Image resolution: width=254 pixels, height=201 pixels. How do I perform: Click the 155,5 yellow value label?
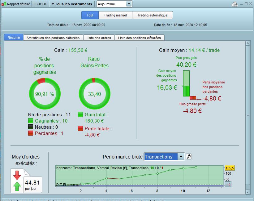coord(230,168)
